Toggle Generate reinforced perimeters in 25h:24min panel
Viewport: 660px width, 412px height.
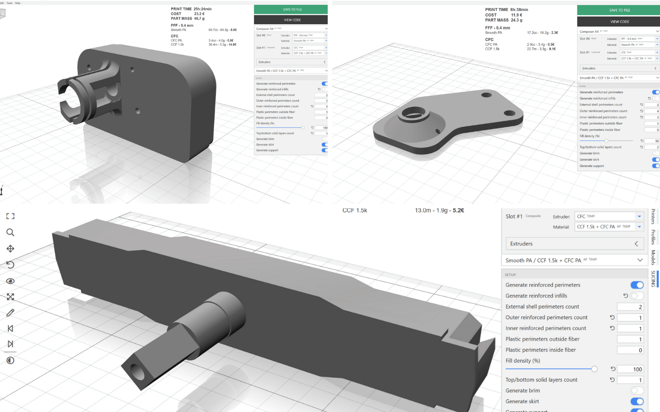[324, 84]
